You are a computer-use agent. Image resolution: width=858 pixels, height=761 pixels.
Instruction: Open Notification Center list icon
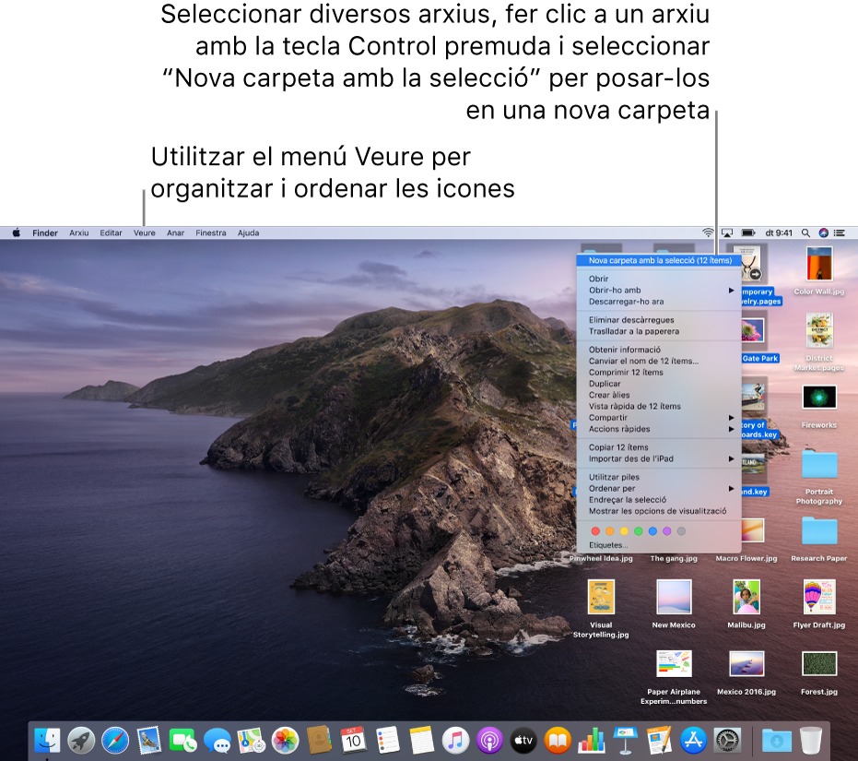(x=840, y=232)
